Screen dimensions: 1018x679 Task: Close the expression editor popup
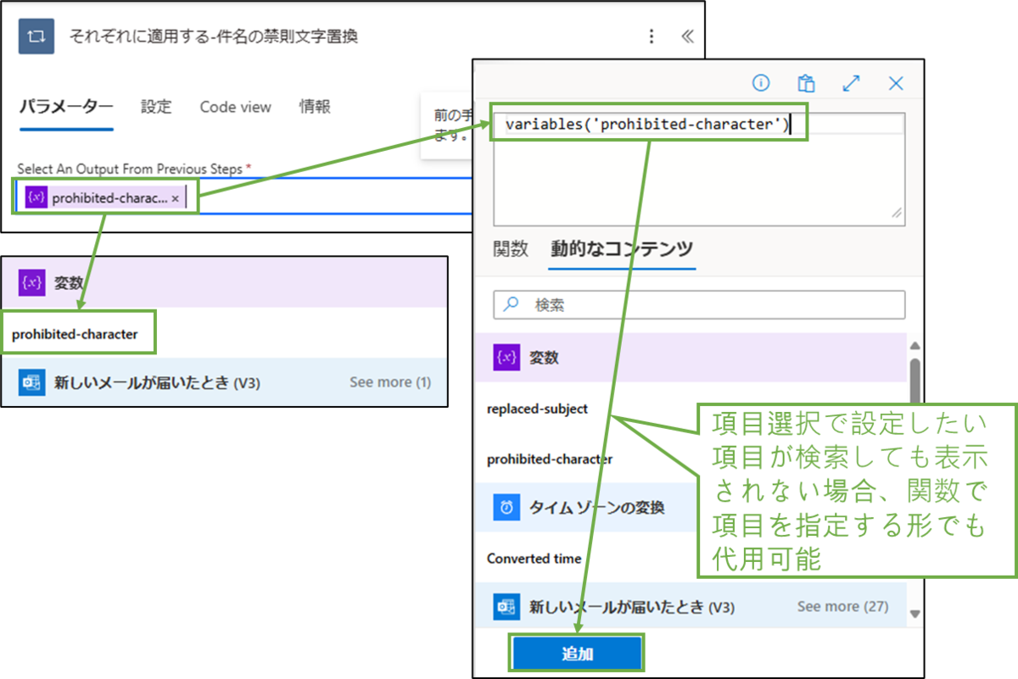click(896, 83)
